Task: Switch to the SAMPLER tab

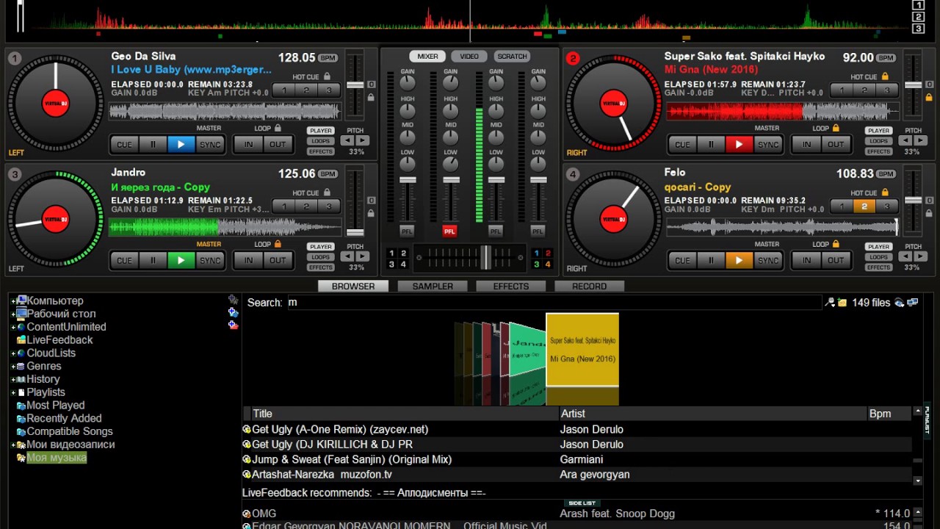Action: 433,287
